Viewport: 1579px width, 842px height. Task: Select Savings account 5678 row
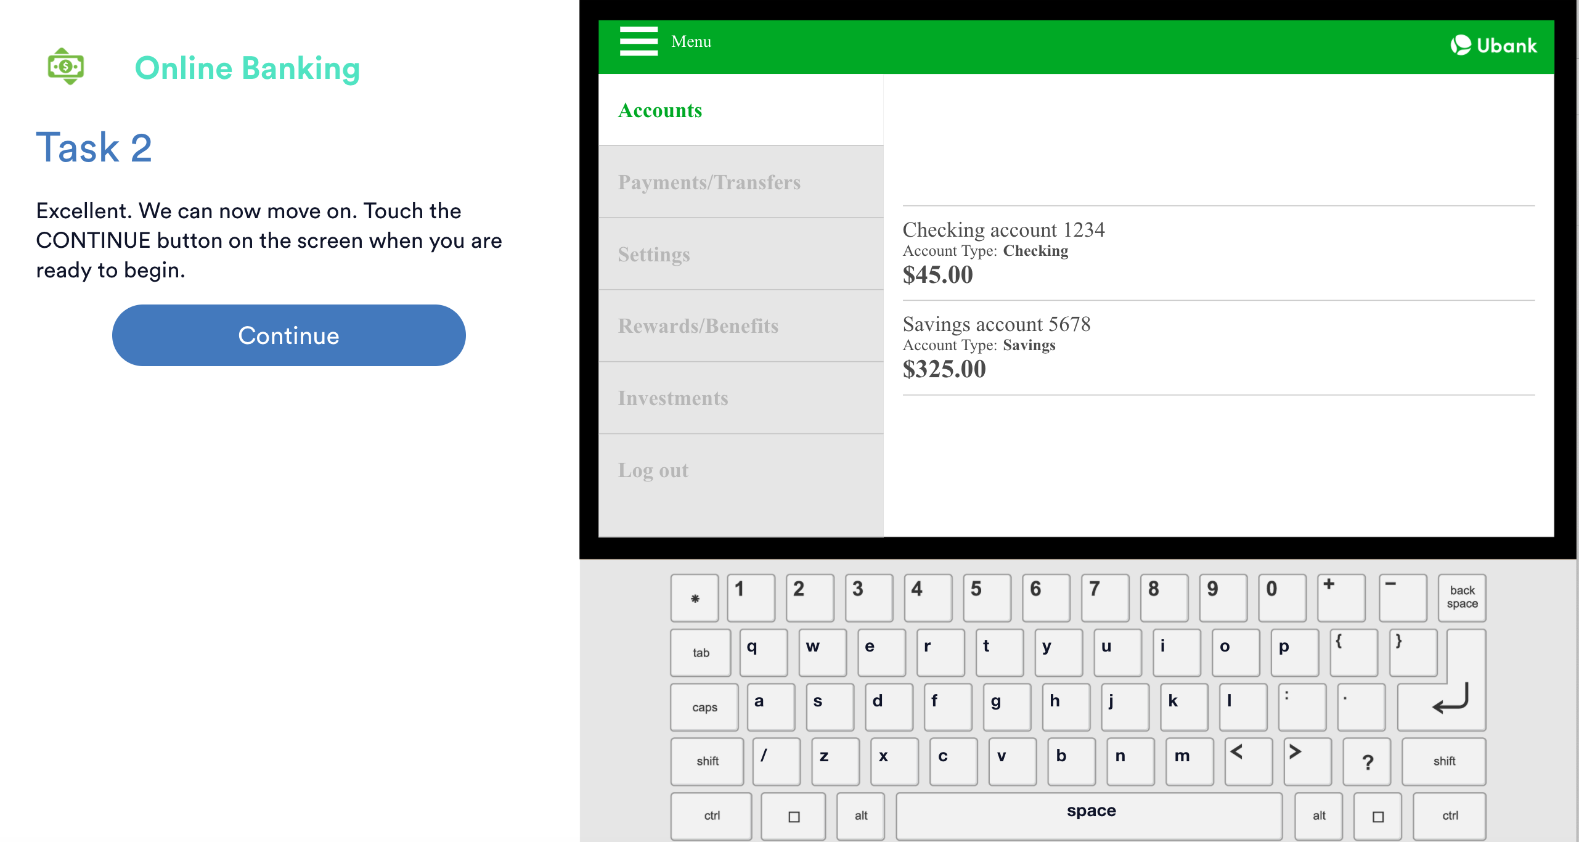[996, 347]
